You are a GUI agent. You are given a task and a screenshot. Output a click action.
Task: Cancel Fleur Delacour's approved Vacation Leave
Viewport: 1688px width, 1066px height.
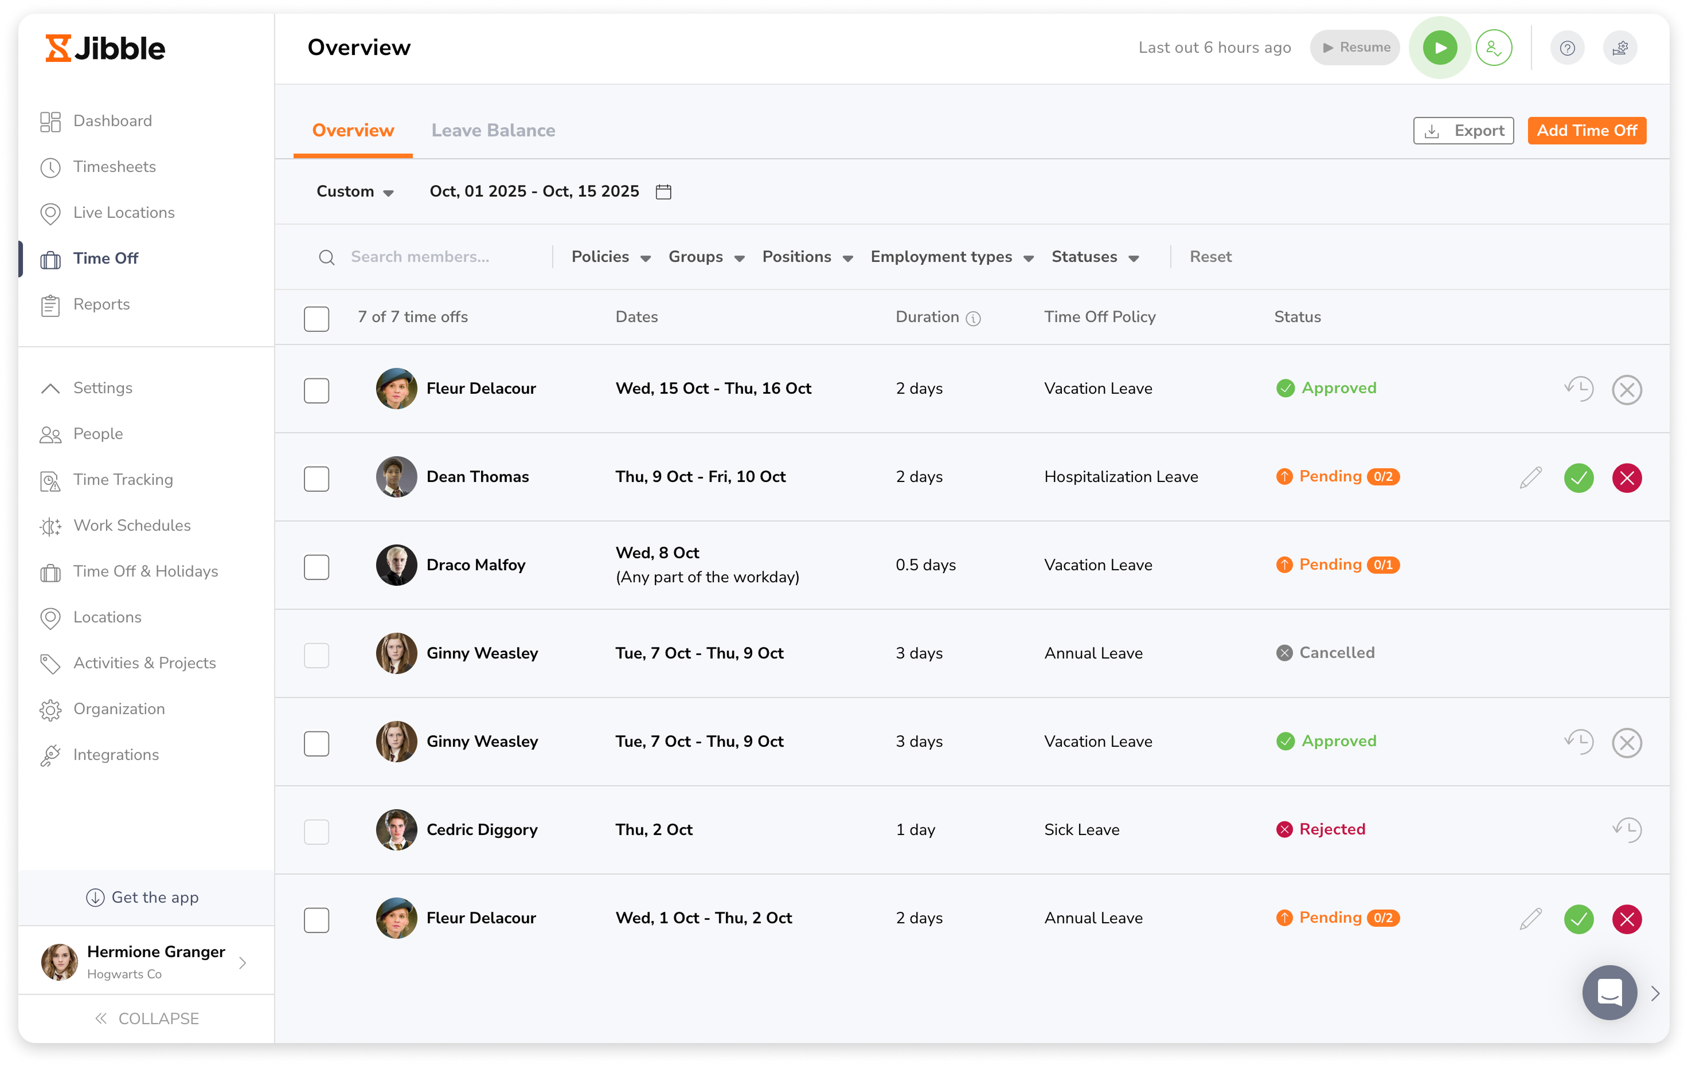click(1627, 390)
